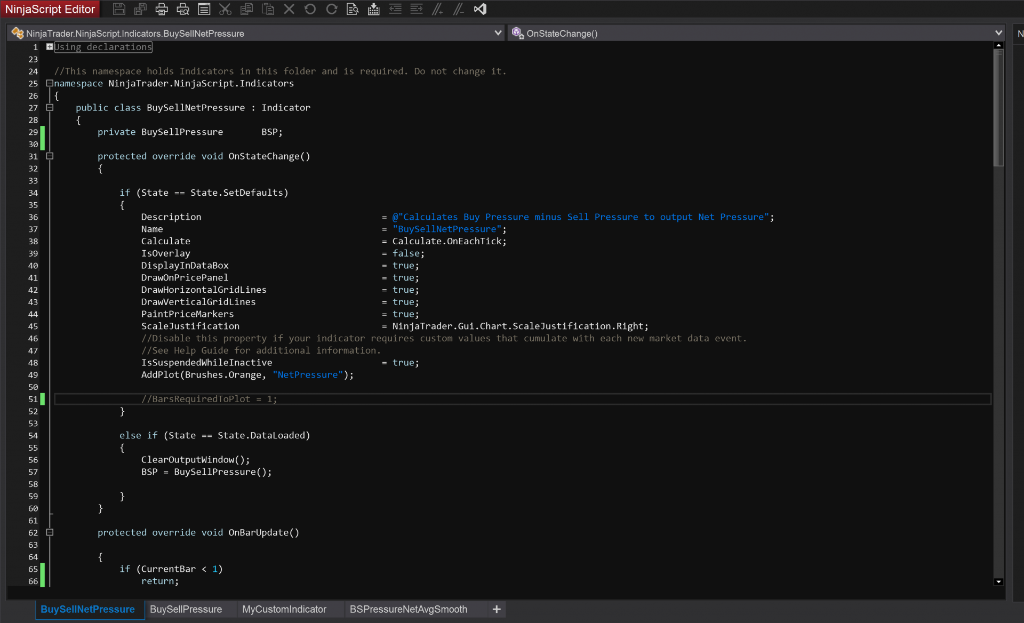Click the Find/search document icon

pyautogui.click(x=353, y=9)
